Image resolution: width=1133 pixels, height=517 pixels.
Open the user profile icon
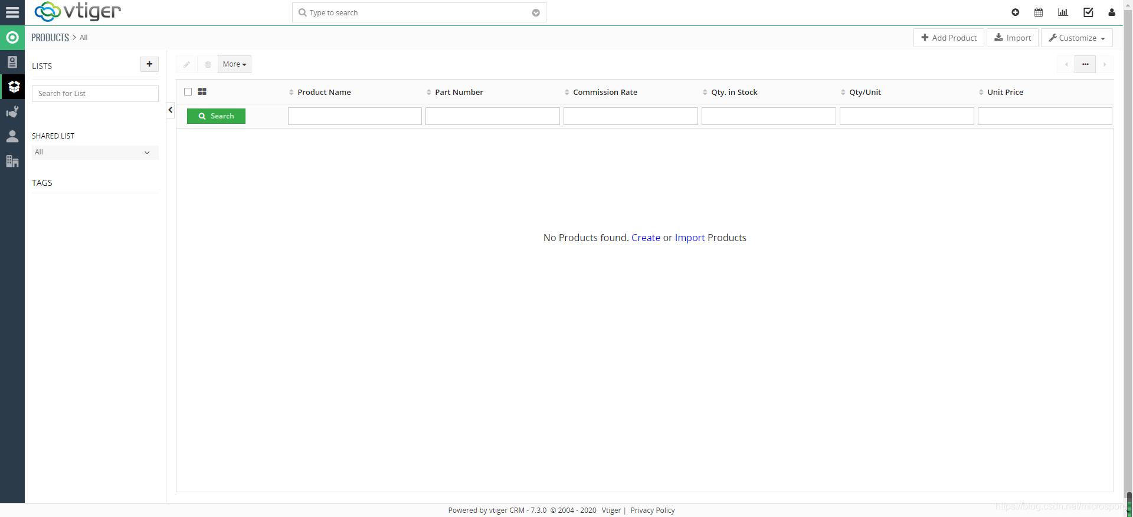pos(1112,12)
